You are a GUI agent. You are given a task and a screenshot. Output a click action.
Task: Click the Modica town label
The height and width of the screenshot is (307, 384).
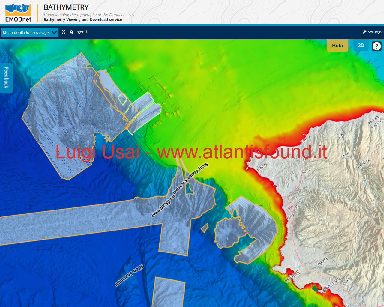(x=345, y=155)
